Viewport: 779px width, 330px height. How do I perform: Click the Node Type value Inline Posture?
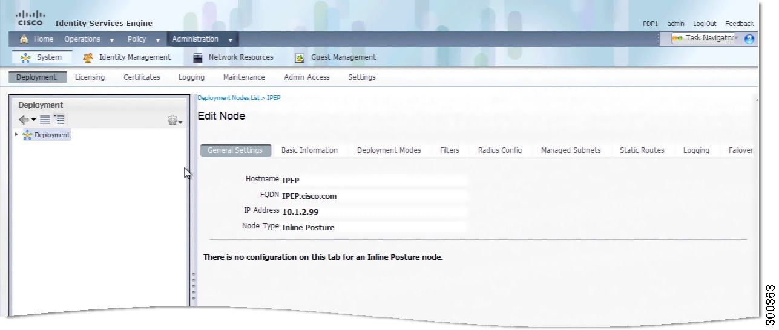pos(308,228)
